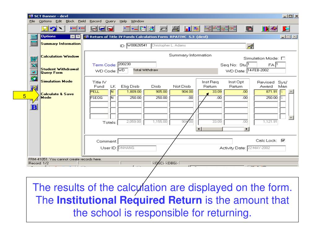Toggle the Calc Lock checkbox
The width and height of the screenshot is (317, 238).
point(283,140)
